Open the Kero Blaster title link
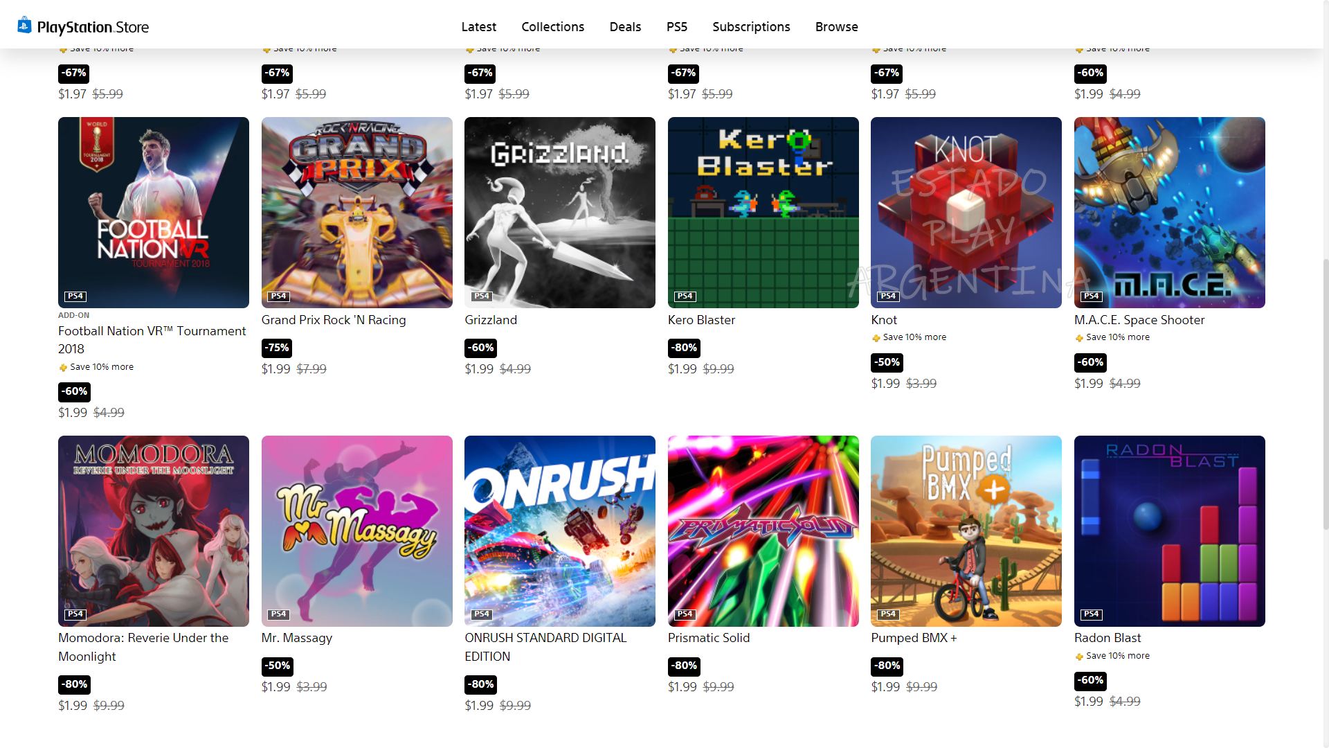Image resolution: width=1329 pixels, height=748 pixels. 701,320
